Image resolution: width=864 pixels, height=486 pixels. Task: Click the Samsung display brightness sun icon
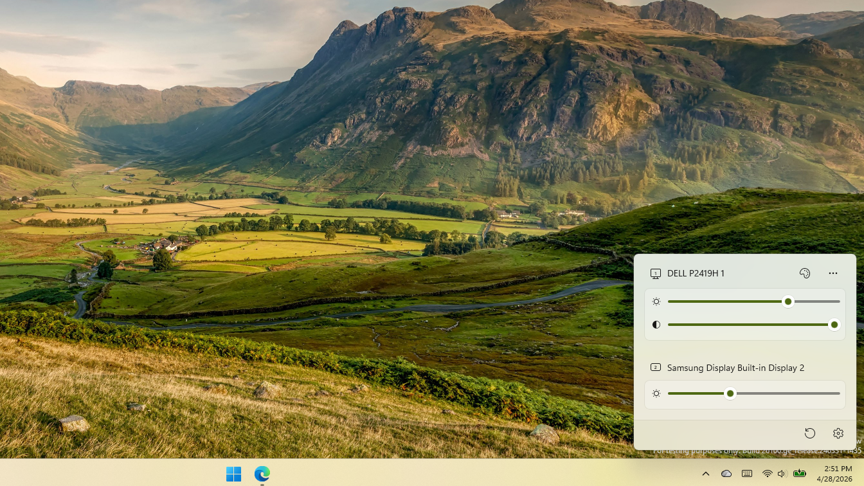tap(656, 393)
